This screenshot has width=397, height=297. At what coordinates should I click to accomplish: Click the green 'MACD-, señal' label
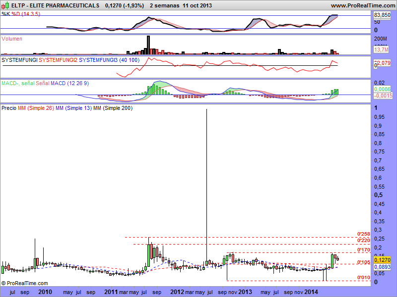click(18, 83)
